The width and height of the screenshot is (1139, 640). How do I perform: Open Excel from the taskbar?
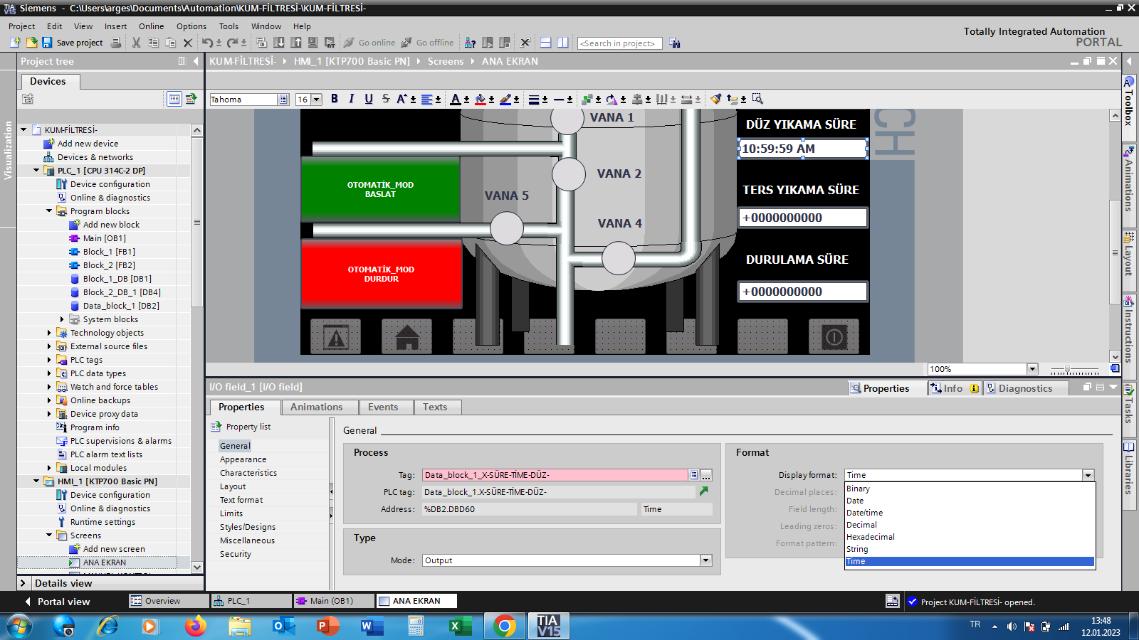pyautogui.click(x=460, y=626)
